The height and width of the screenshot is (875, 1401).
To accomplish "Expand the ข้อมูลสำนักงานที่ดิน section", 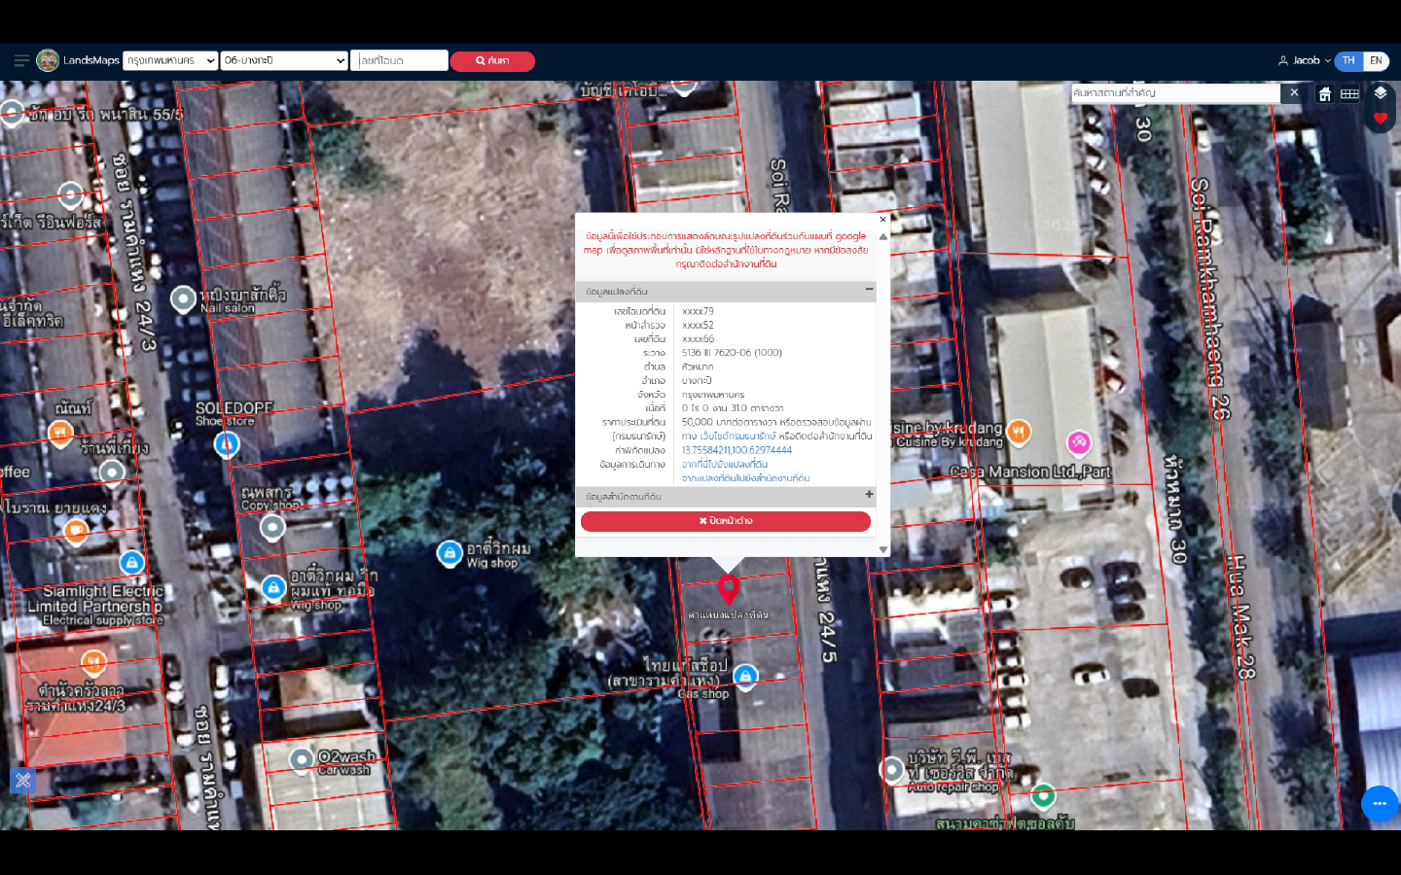I will (869, 495).
